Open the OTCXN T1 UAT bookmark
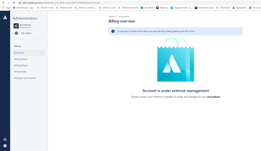The height and width of the screenshot is (151, 261). pyautogui.click(x=45, y=8)
